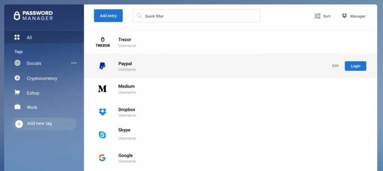The height and width of the screenshot is (171, 383).
Task: Click Username under Google
Action: (x=127, y=161)
